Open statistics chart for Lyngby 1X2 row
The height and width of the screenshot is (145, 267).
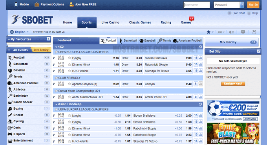[201, 58]
